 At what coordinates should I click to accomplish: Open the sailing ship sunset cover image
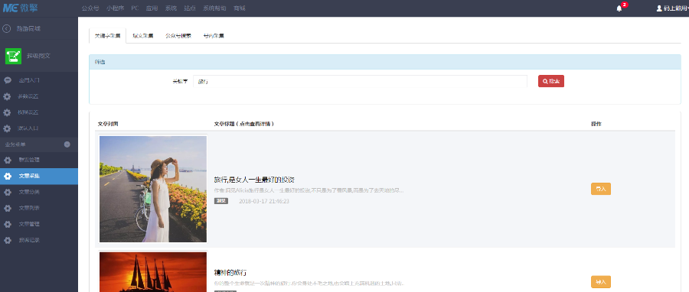(x=153, y=272)
